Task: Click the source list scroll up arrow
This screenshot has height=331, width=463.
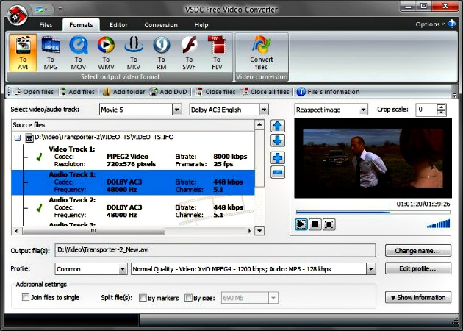Action: (259, 124)
